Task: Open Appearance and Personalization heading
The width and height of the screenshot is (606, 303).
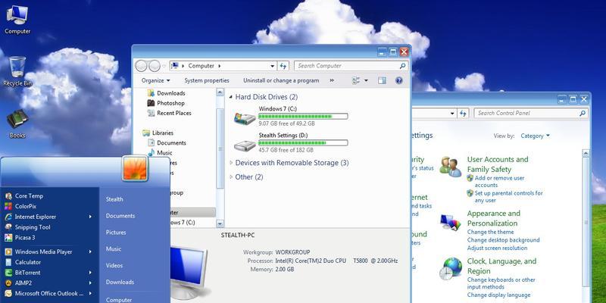Action: click(x=494, y=218)
